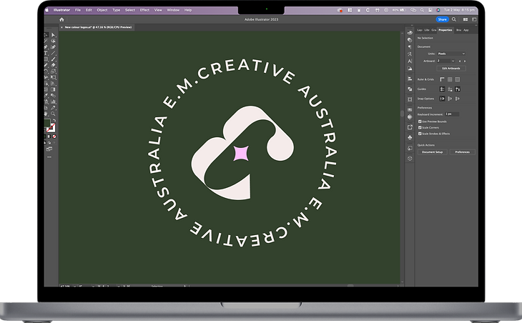Image resolution: width=522 pixels, height=323 pixels.
Task: Select the Eraser tool
Action: click(53, 65)
